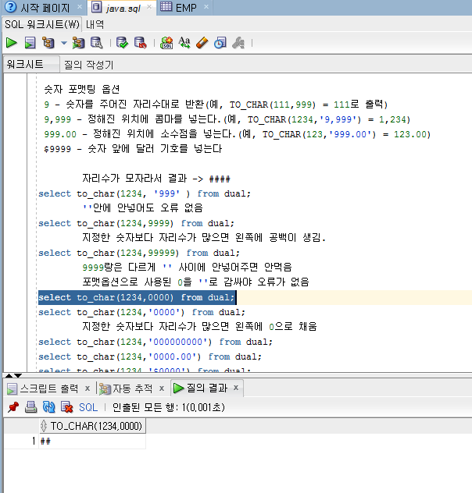Click the greyed wrench tool icon
Image resolution: width=472 pixels, height=493 pixels.
click(238, 43)
